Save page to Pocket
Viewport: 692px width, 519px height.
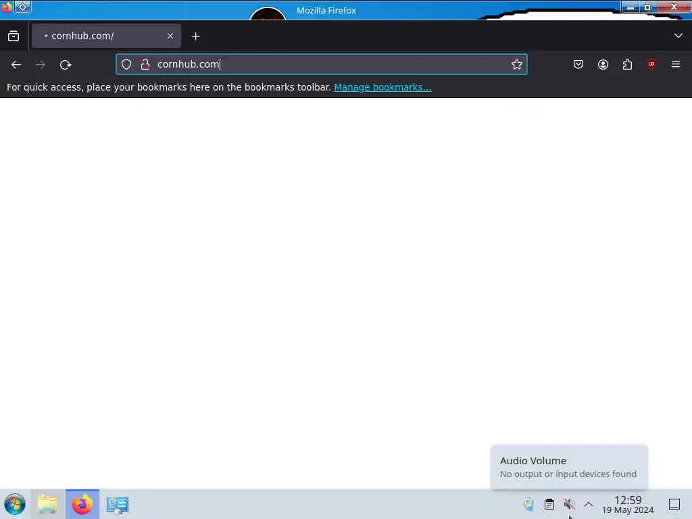pos(578,64)
